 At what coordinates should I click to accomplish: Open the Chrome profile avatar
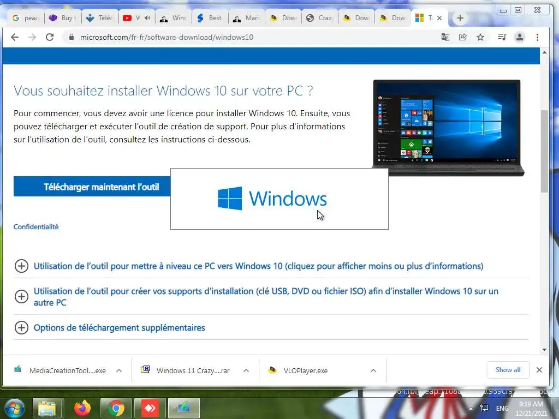(x=520, y=37)
